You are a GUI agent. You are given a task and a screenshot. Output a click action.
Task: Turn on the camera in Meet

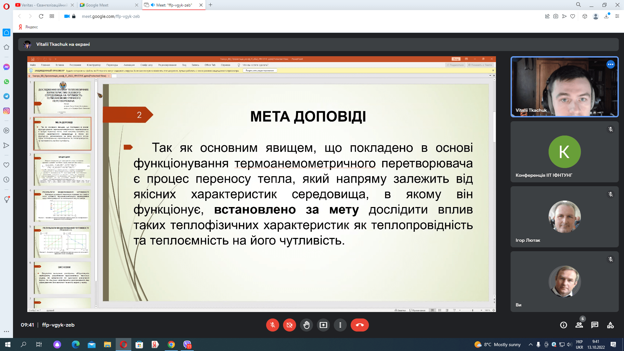coord(289,325)
